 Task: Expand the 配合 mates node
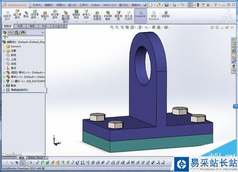[x=4, y=86]
